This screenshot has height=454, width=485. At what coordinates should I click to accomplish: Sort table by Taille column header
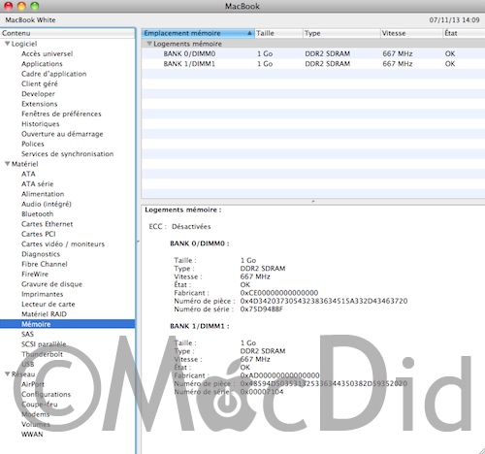coord(278,33)
